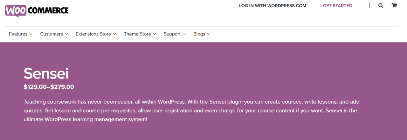Viewport: 407px width, 140px height.
Task: Open the Features menu label
Action: coord(18,34)
